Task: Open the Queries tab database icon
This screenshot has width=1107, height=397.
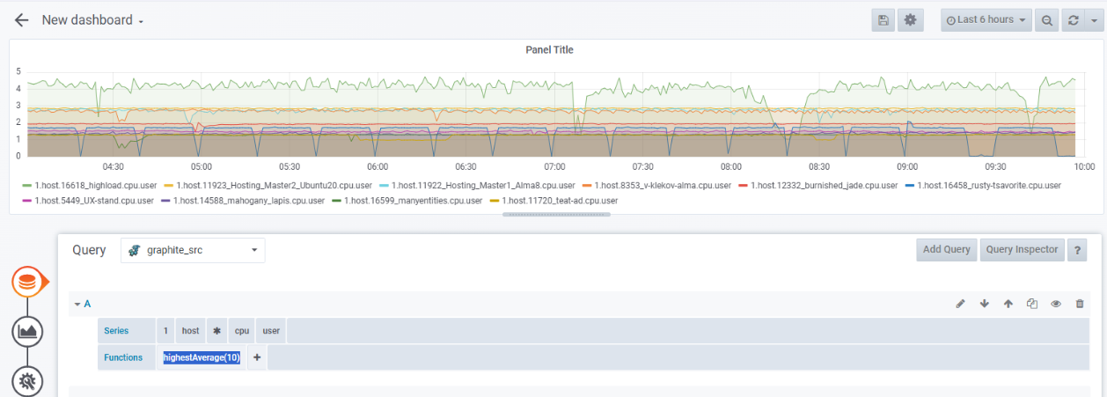Action: click(28, 282)
